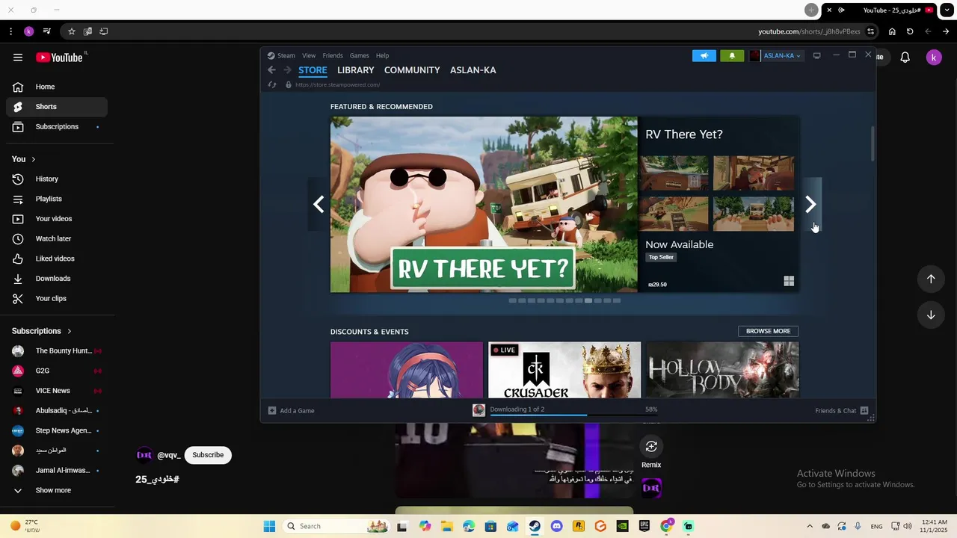Bookmark page with browser star icon

point(72,31)
